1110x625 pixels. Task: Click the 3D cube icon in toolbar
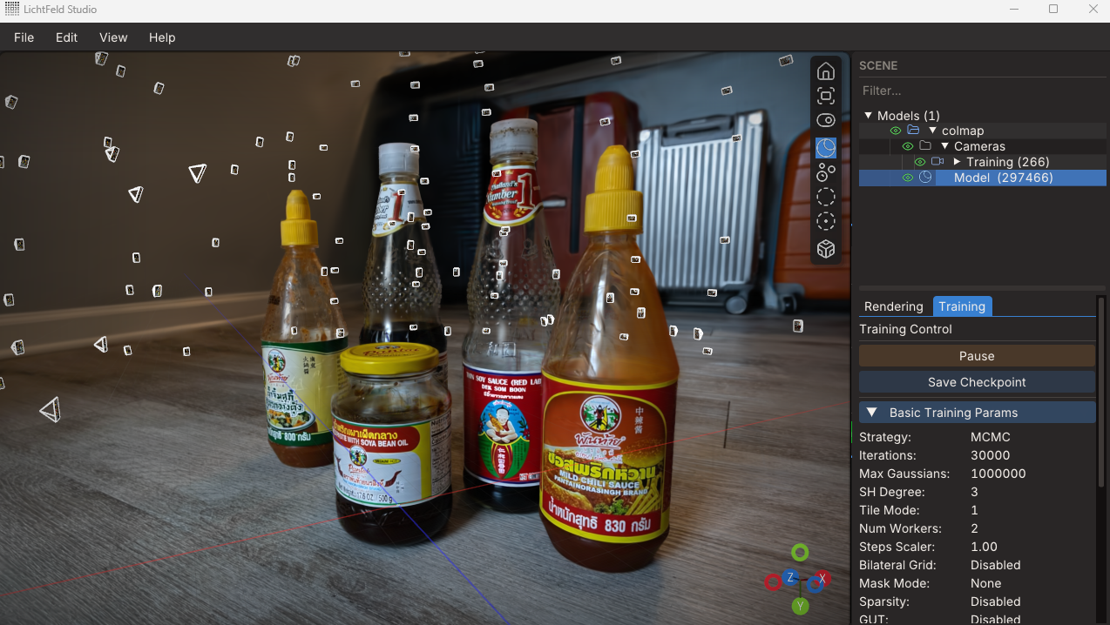825,250
